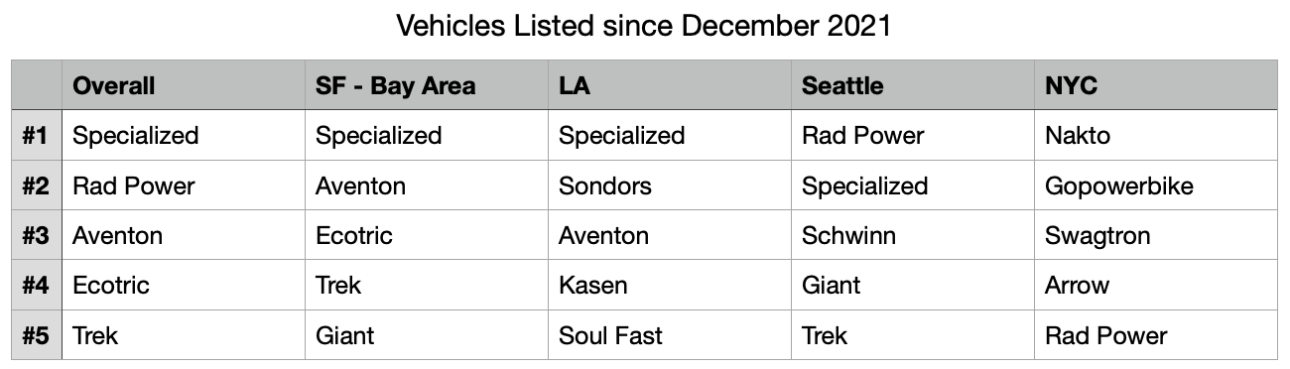Click the Kasen cell

pyautogui.click(x=670, y=286)
